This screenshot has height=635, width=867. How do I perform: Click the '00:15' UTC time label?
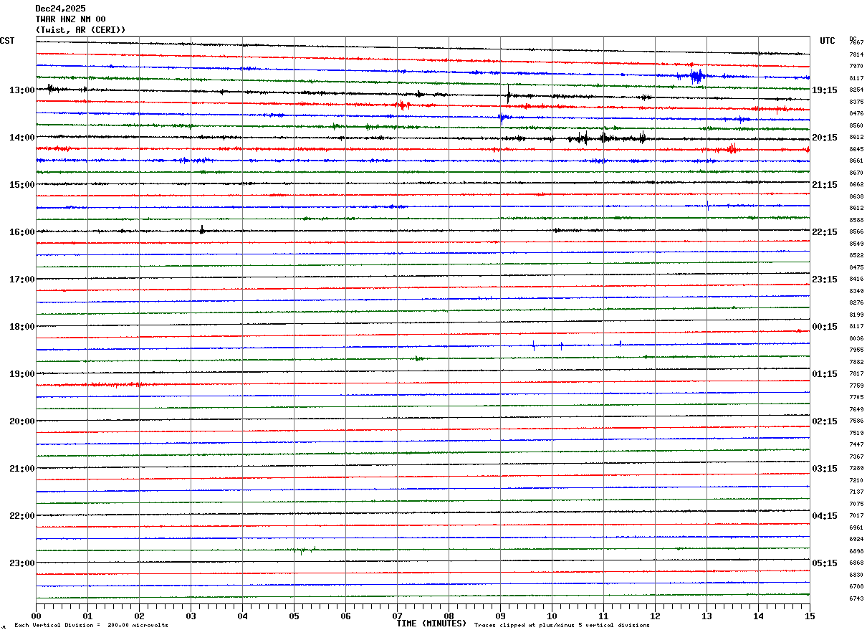(x=825, y=327)
